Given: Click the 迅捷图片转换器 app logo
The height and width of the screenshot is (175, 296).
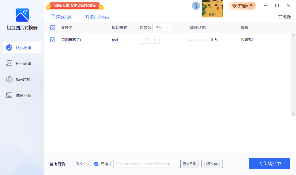Looking at the screenshot, I should (x=22, y=15).
